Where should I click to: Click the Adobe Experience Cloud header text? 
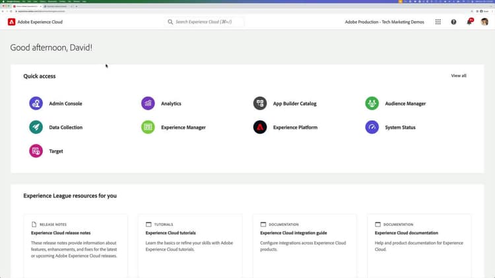coord(40,22)
